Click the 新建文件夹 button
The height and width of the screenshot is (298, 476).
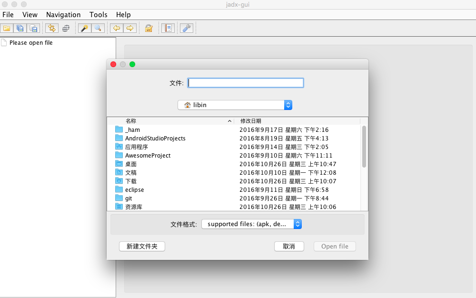[x=142, y=247]
